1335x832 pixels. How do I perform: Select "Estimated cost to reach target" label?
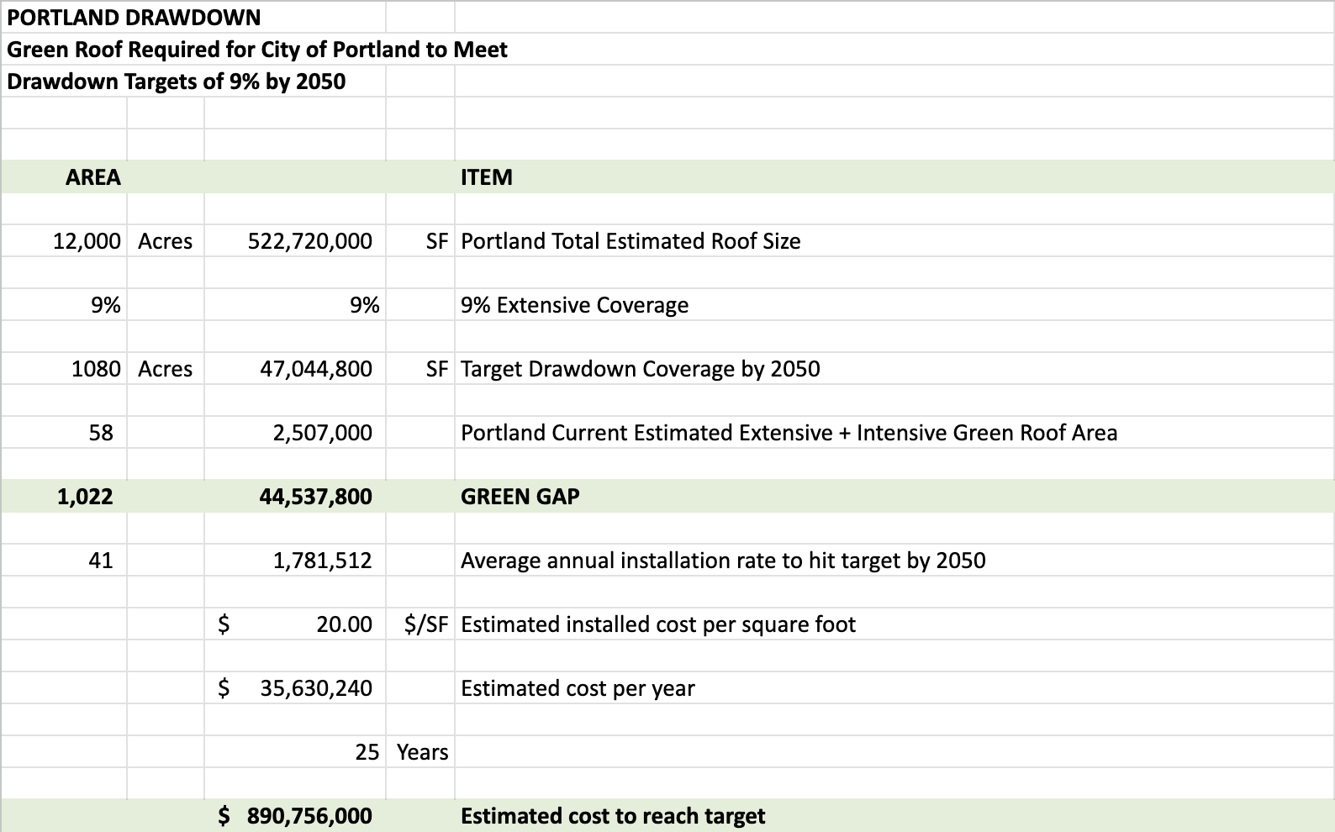(613, 816)
